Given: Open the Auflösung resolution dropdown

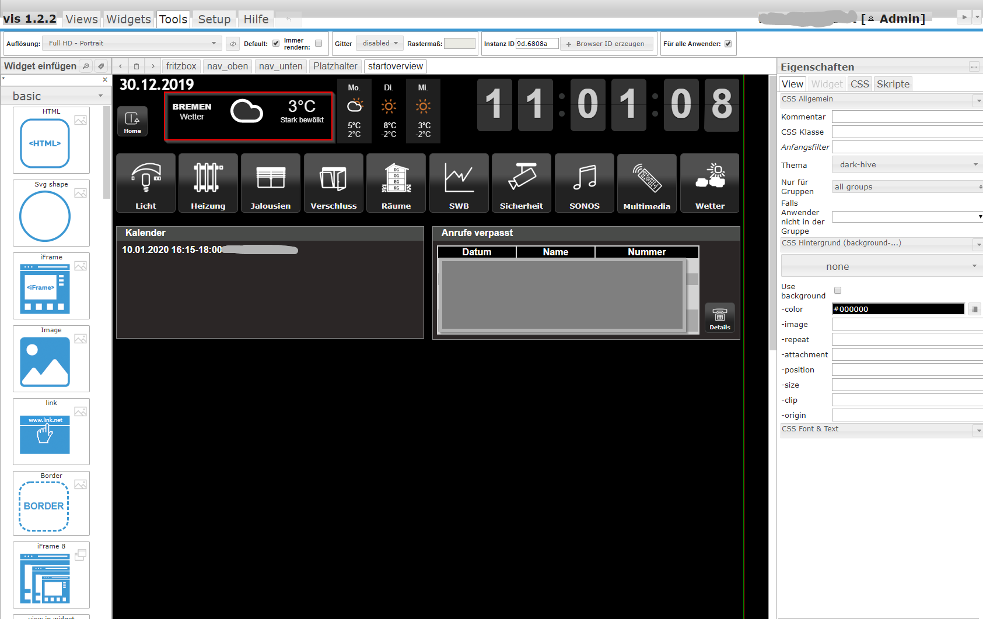Looking at the screenshot, I should coord(132,43).
